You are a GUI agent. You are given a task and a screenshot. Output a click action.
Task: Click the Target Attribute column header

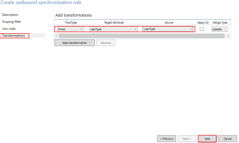[114, 22]
